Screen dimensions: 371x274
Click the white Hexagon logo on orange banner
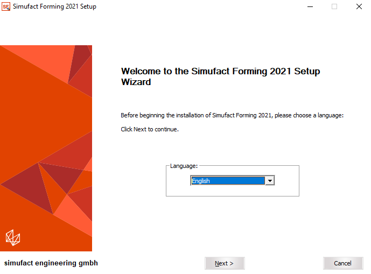click(13, 237)
